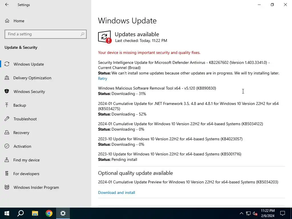Click the Home house icon
The image size is (292, 219).
7,21
